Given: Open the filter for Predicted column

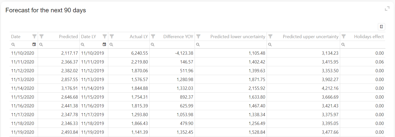Looking at the screenshot, I should 42,37.
